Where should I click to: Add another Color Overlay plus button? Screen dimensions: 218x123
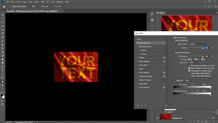(x=164, y=73)
